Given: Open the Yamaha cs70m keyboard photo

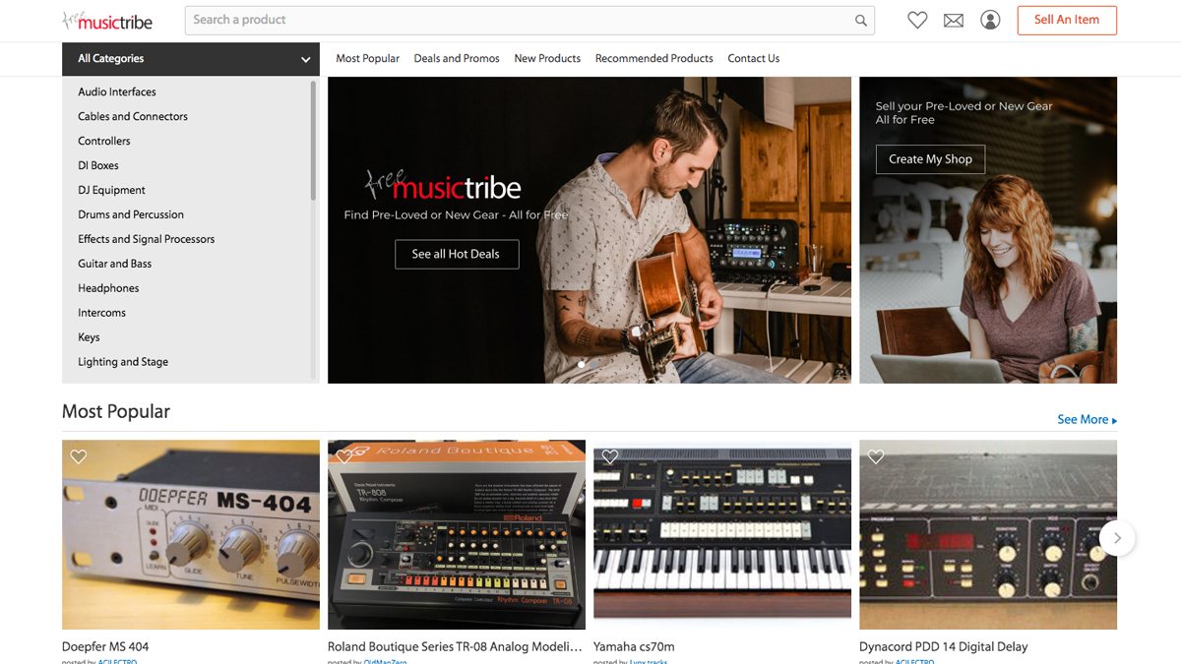Looking at the screenshot, I should click(722, 534).
